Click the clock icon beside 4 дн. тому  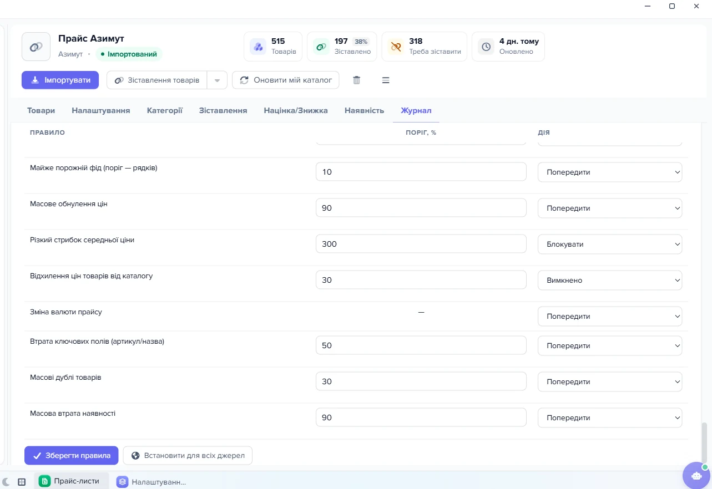[486, 47]
